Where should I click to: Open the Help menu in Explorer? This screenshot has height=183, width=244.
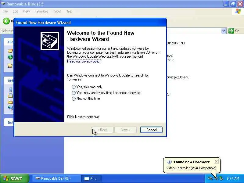[69, 11]
